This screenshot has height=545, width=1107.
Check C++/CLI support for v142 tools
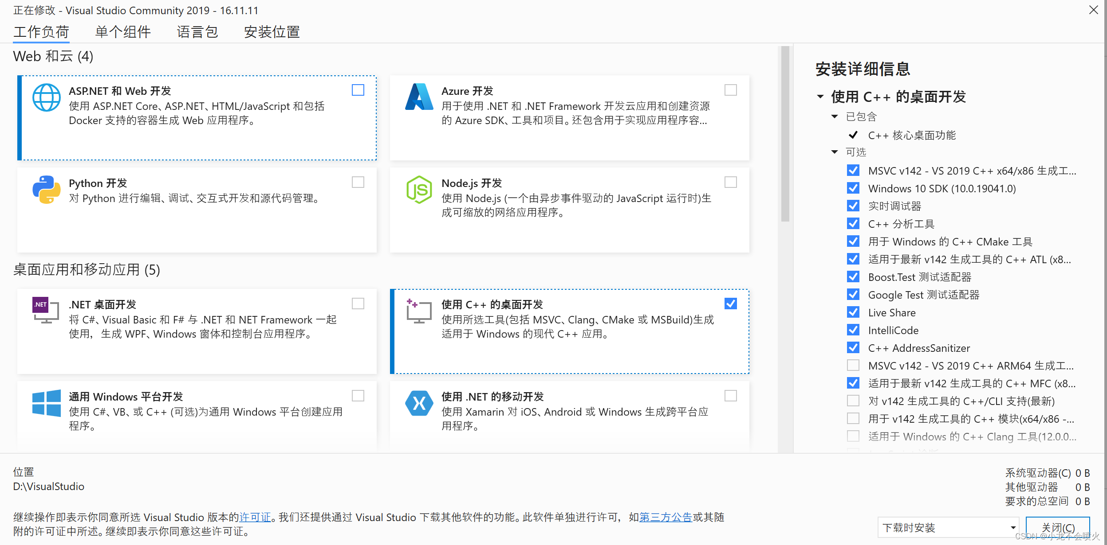pyautogui.click(x=853, y=401)
